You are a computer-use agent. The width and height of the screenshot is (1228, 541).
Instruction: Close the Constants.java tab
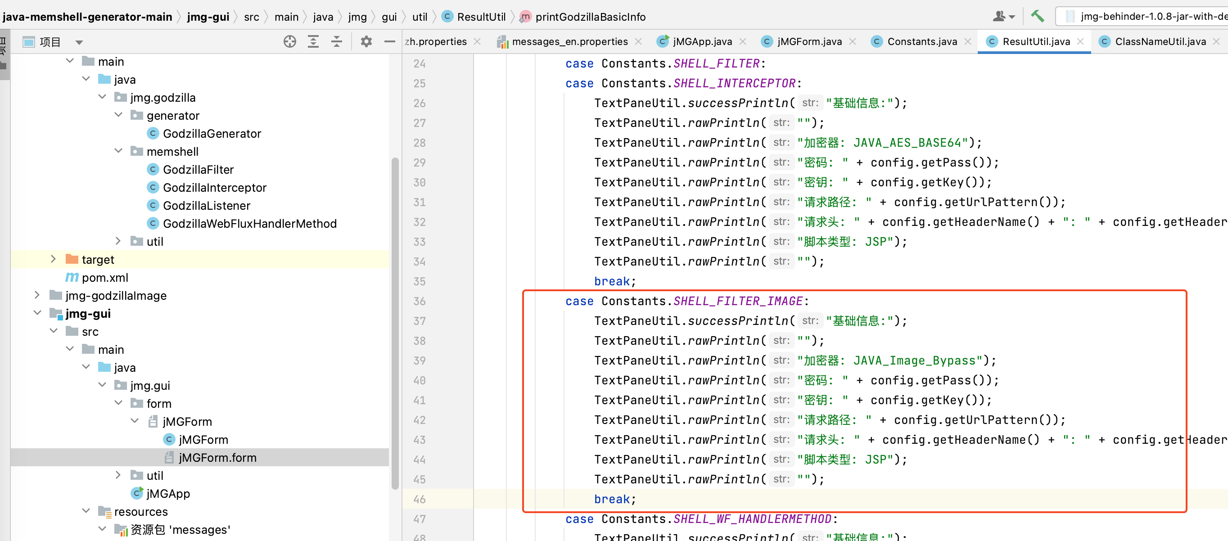pyautogui.click(x=968, y=41)
